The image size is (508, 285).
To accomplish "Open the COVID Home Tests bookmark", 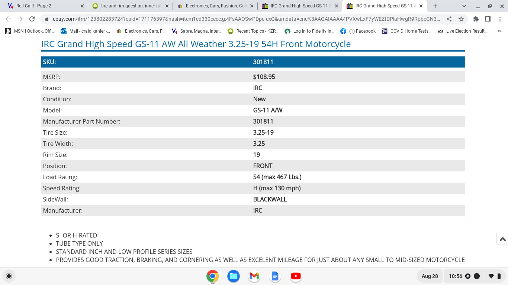I will 406,31.
